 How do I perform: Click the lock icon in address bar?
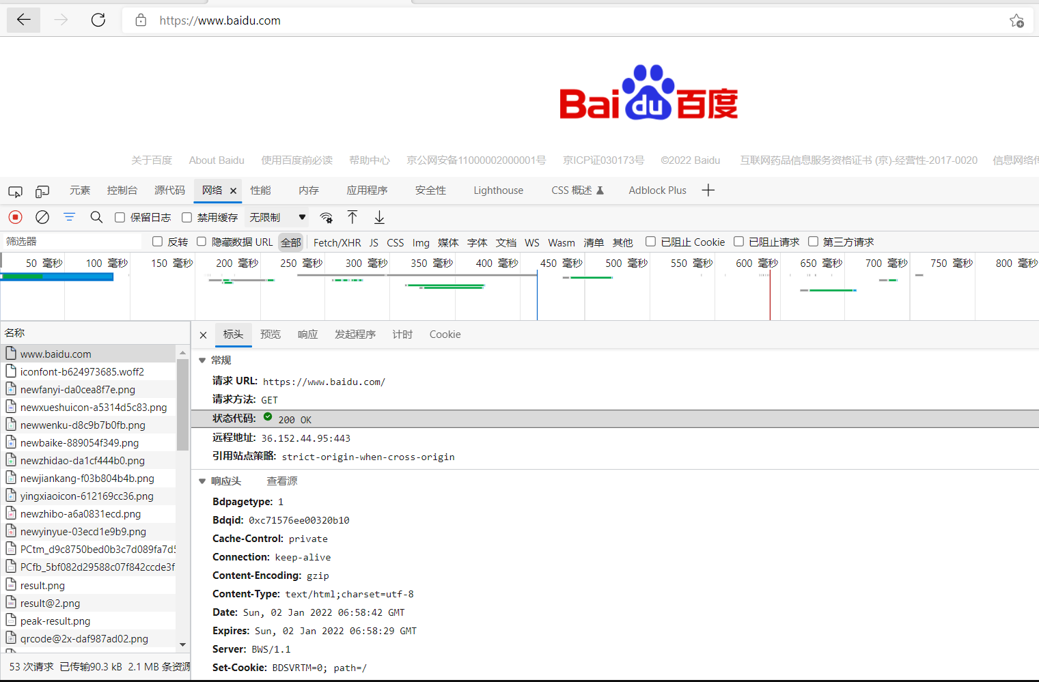[x=141, y=20]
